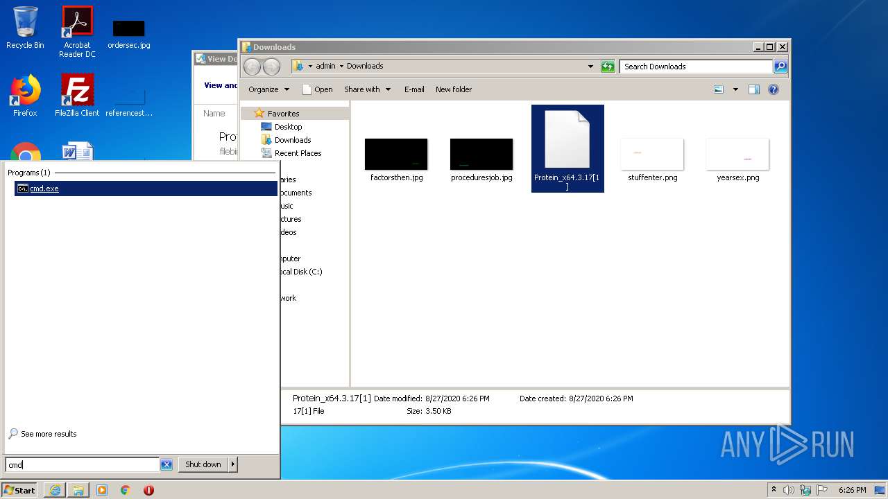
Task: Open the Action Center flag icon
Action: click(822, 490)
